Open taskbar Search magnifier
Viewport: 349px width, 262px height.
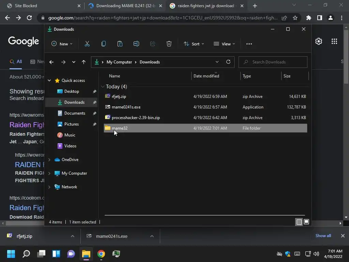coord(26,254)
